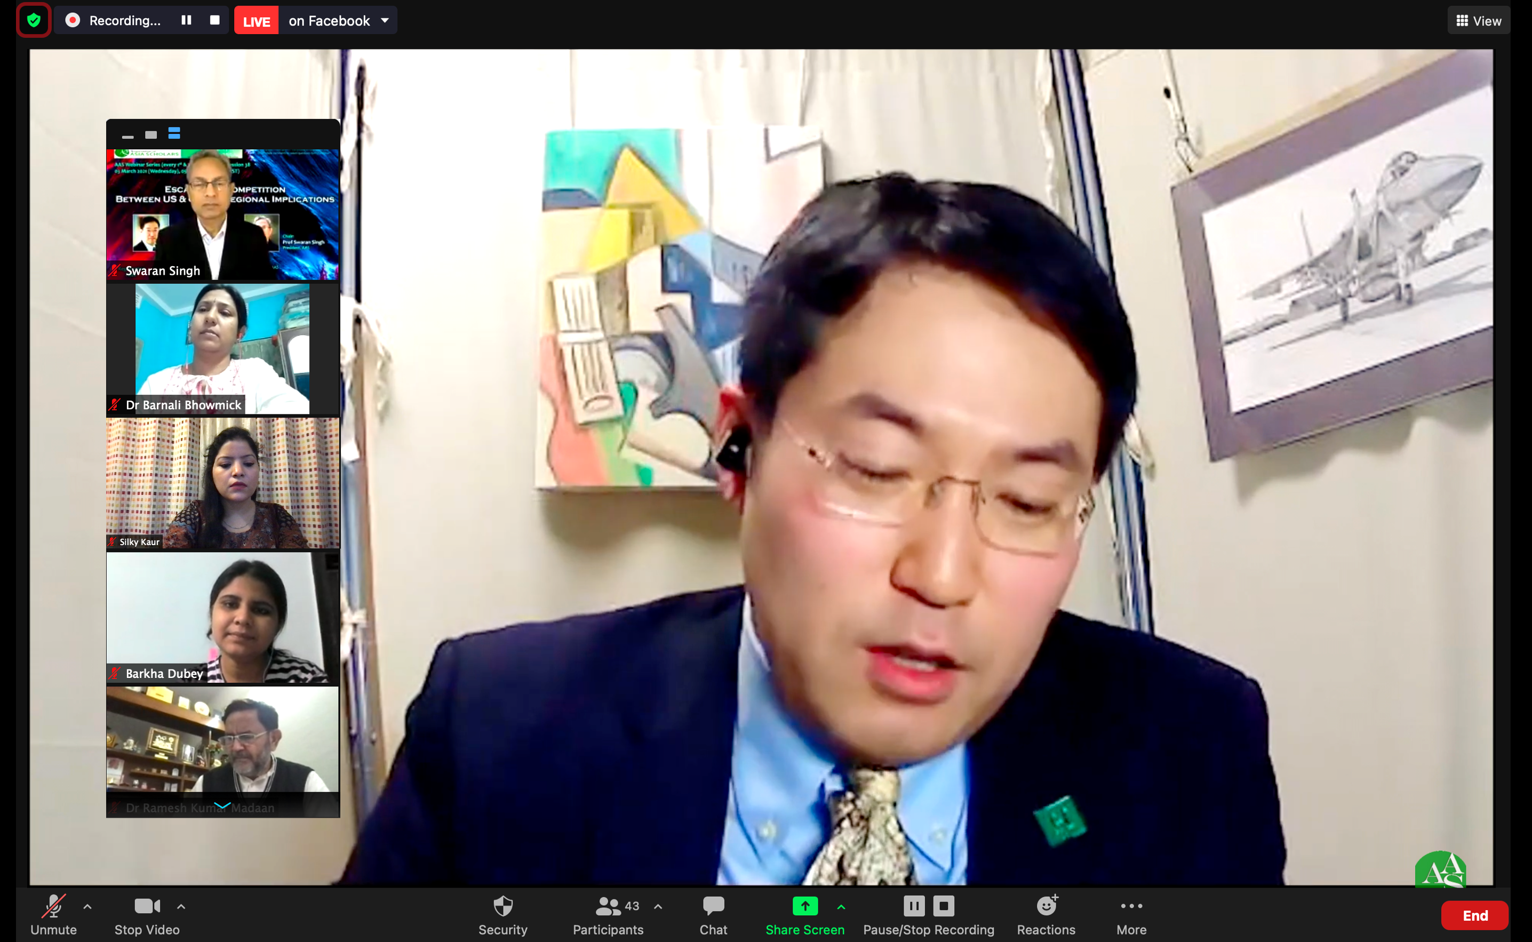1532x942 pixels.
Task: Pause recording in the top bar
Action: coord(186,20)
